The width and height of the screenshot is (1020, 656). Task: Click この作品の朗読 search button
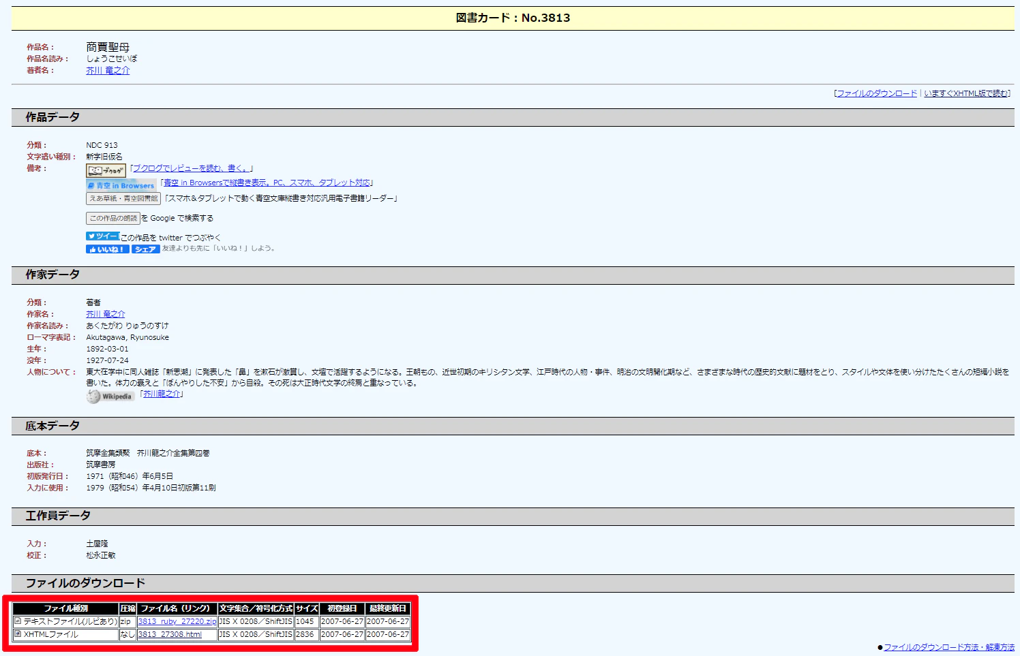pyautogui.click(x=113, y=218)
